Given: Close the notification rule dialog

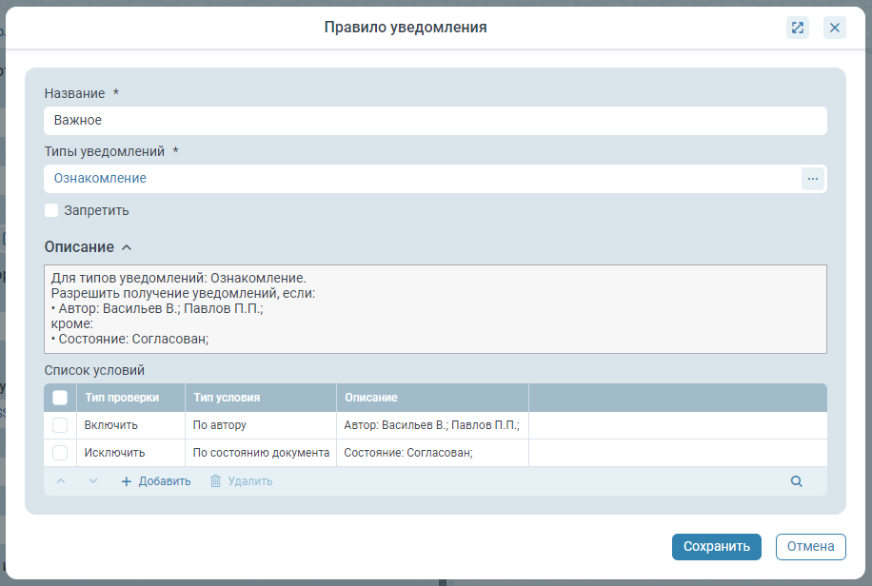Looking at the screenshot, I should (835, 28).
